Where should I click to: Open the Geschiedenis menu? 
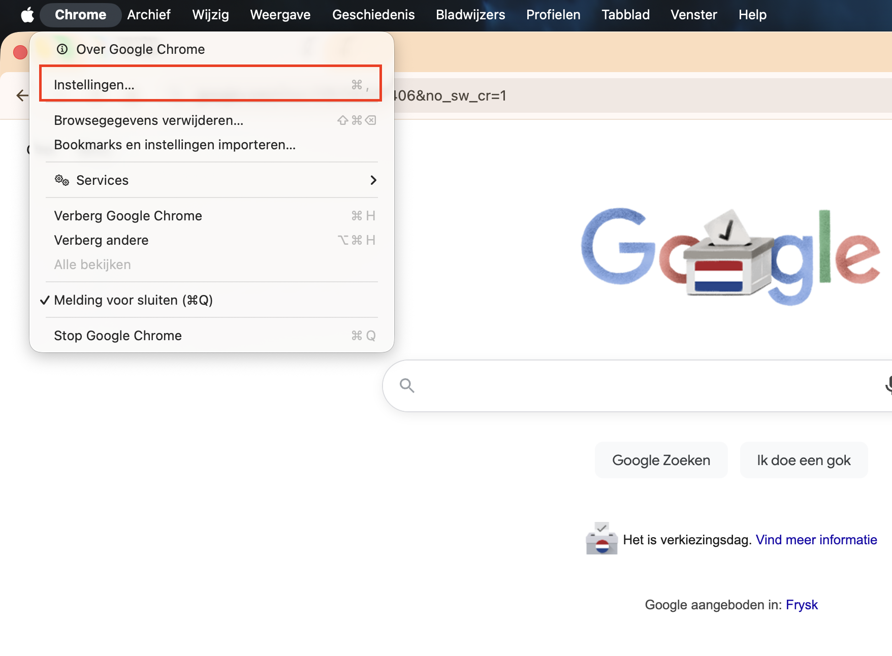point(373,14)
